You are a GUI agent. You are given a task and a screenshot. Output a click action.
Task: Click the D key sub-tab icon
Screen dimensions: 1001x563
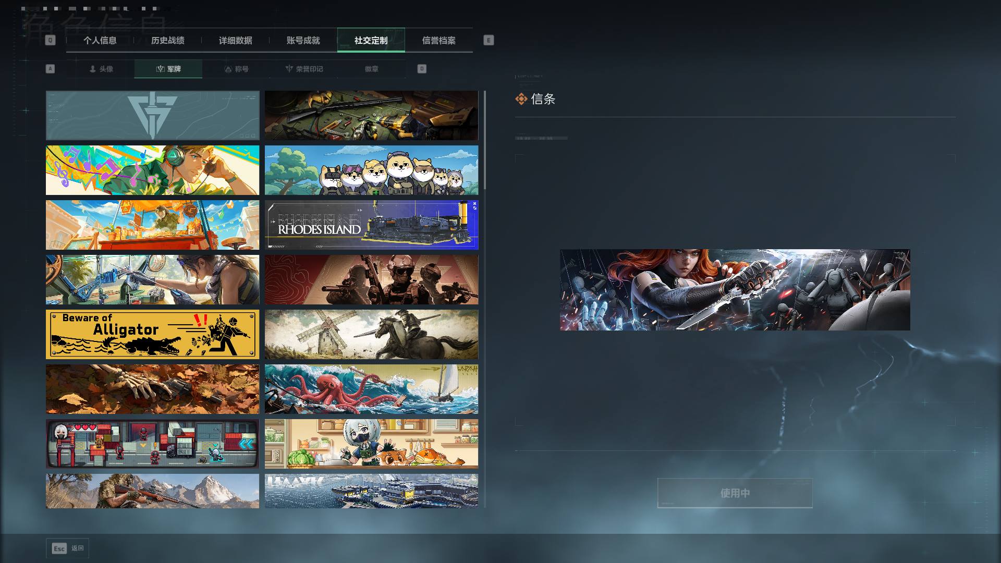click(x=422, y=69)
